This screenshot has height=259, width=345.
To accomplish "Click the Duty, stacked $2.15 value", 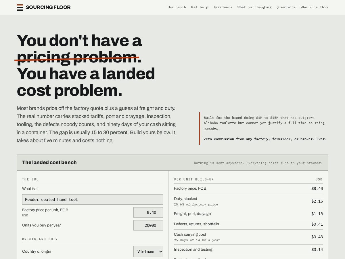I will pyautogui.click(x=317, y=201).
